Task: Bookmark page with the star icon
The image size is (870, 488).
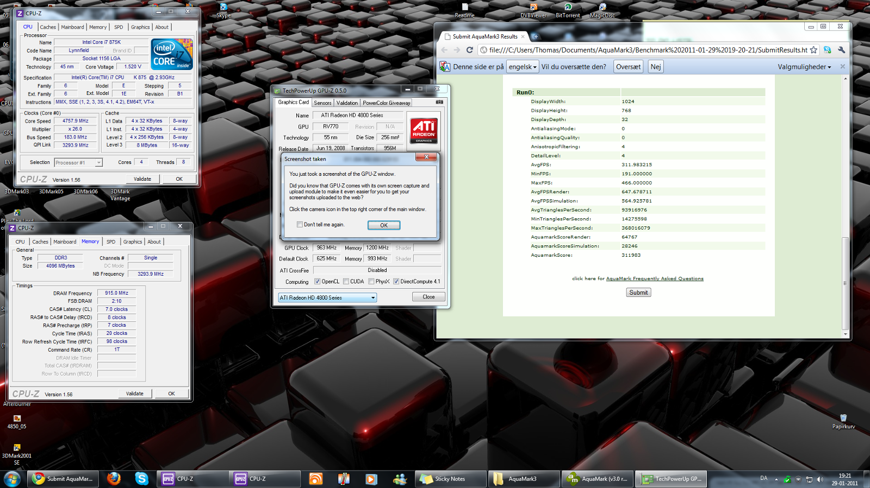Action: pyautogui.click(x=813, y=50)
